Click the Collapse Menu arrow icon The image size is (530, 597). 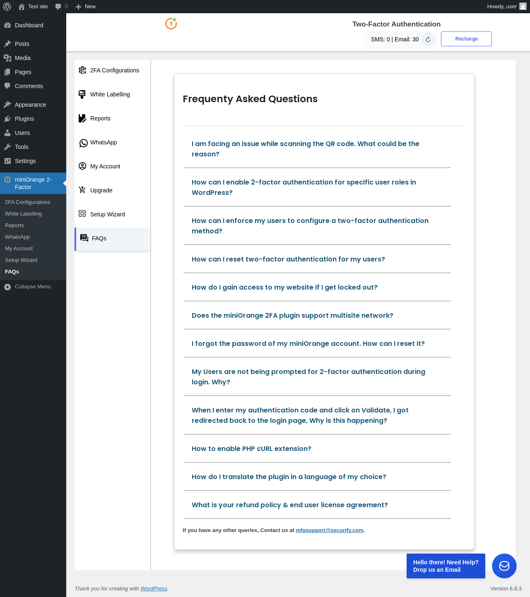[x=7, y=287]
